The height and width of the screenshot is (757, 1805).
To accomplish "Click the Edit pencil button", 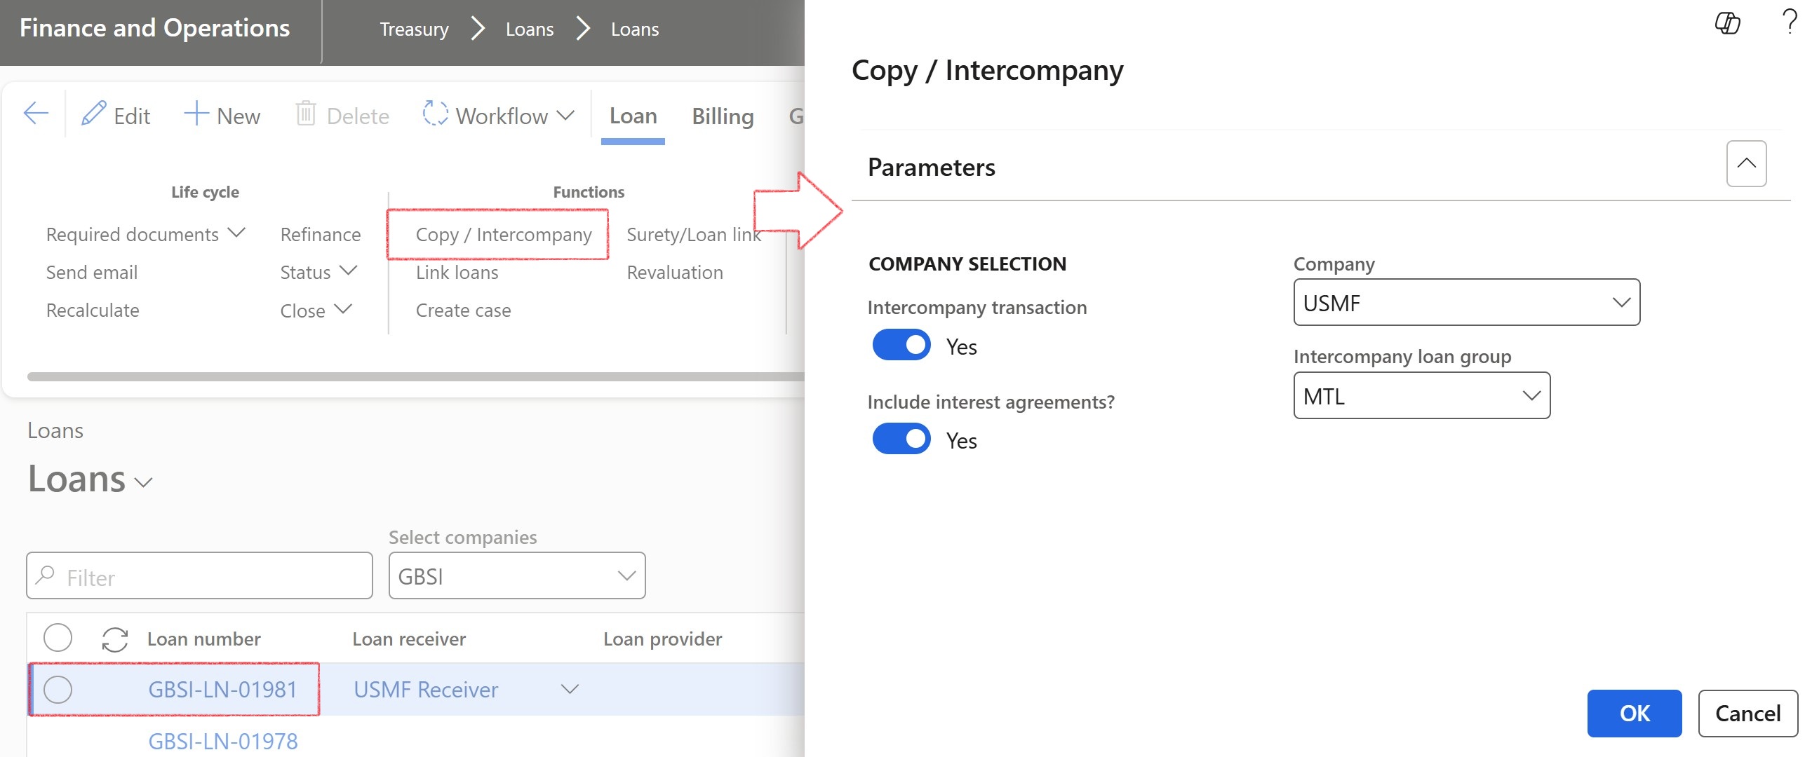I will (x=116, y=115).
